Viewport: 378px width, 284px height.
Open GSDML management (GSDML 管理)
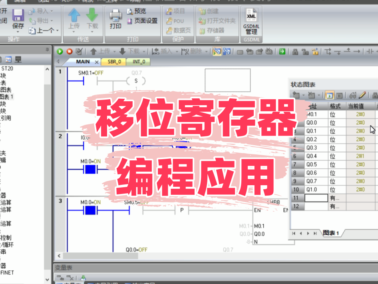[251, 22]
